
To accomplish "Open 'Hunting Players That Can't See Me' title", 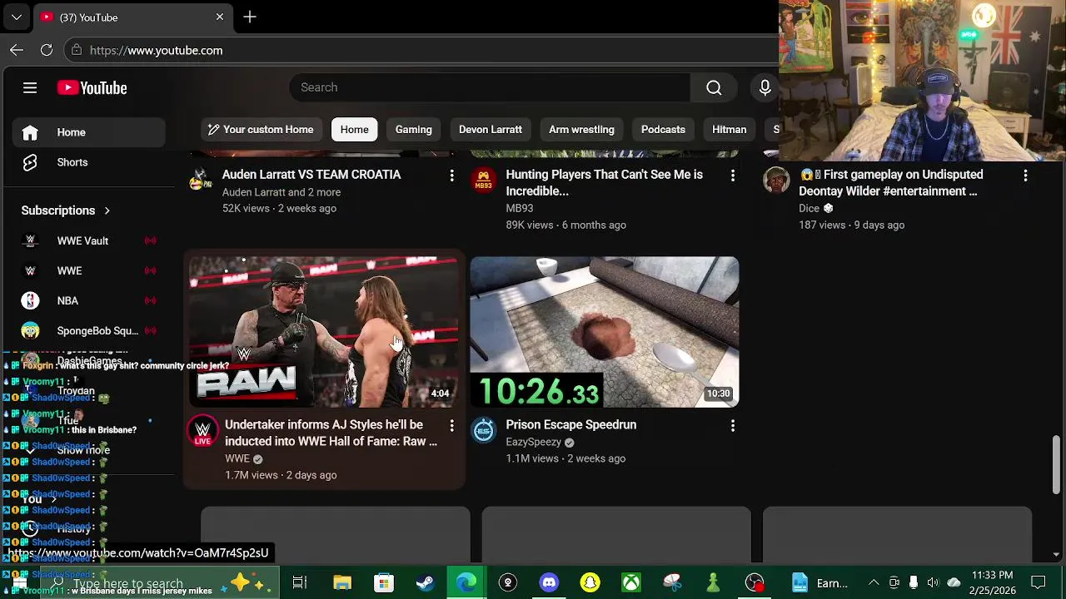I will click(x=605, y=182).
